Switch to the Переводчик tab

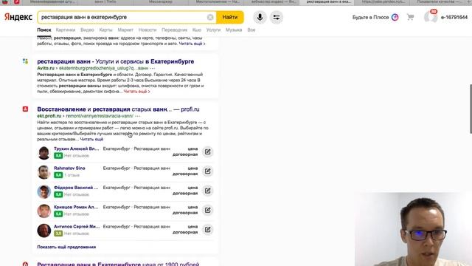click(x=174, y=30)
